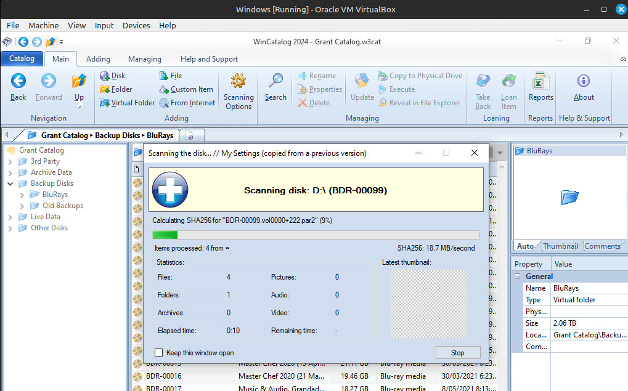This screenshot has height=391, width=628.
Task: Click the Update icon
Action: pos(362,81)
